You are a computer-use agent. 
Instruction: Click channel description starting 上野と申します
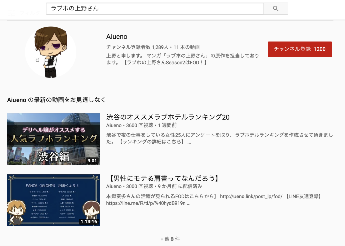183,59
